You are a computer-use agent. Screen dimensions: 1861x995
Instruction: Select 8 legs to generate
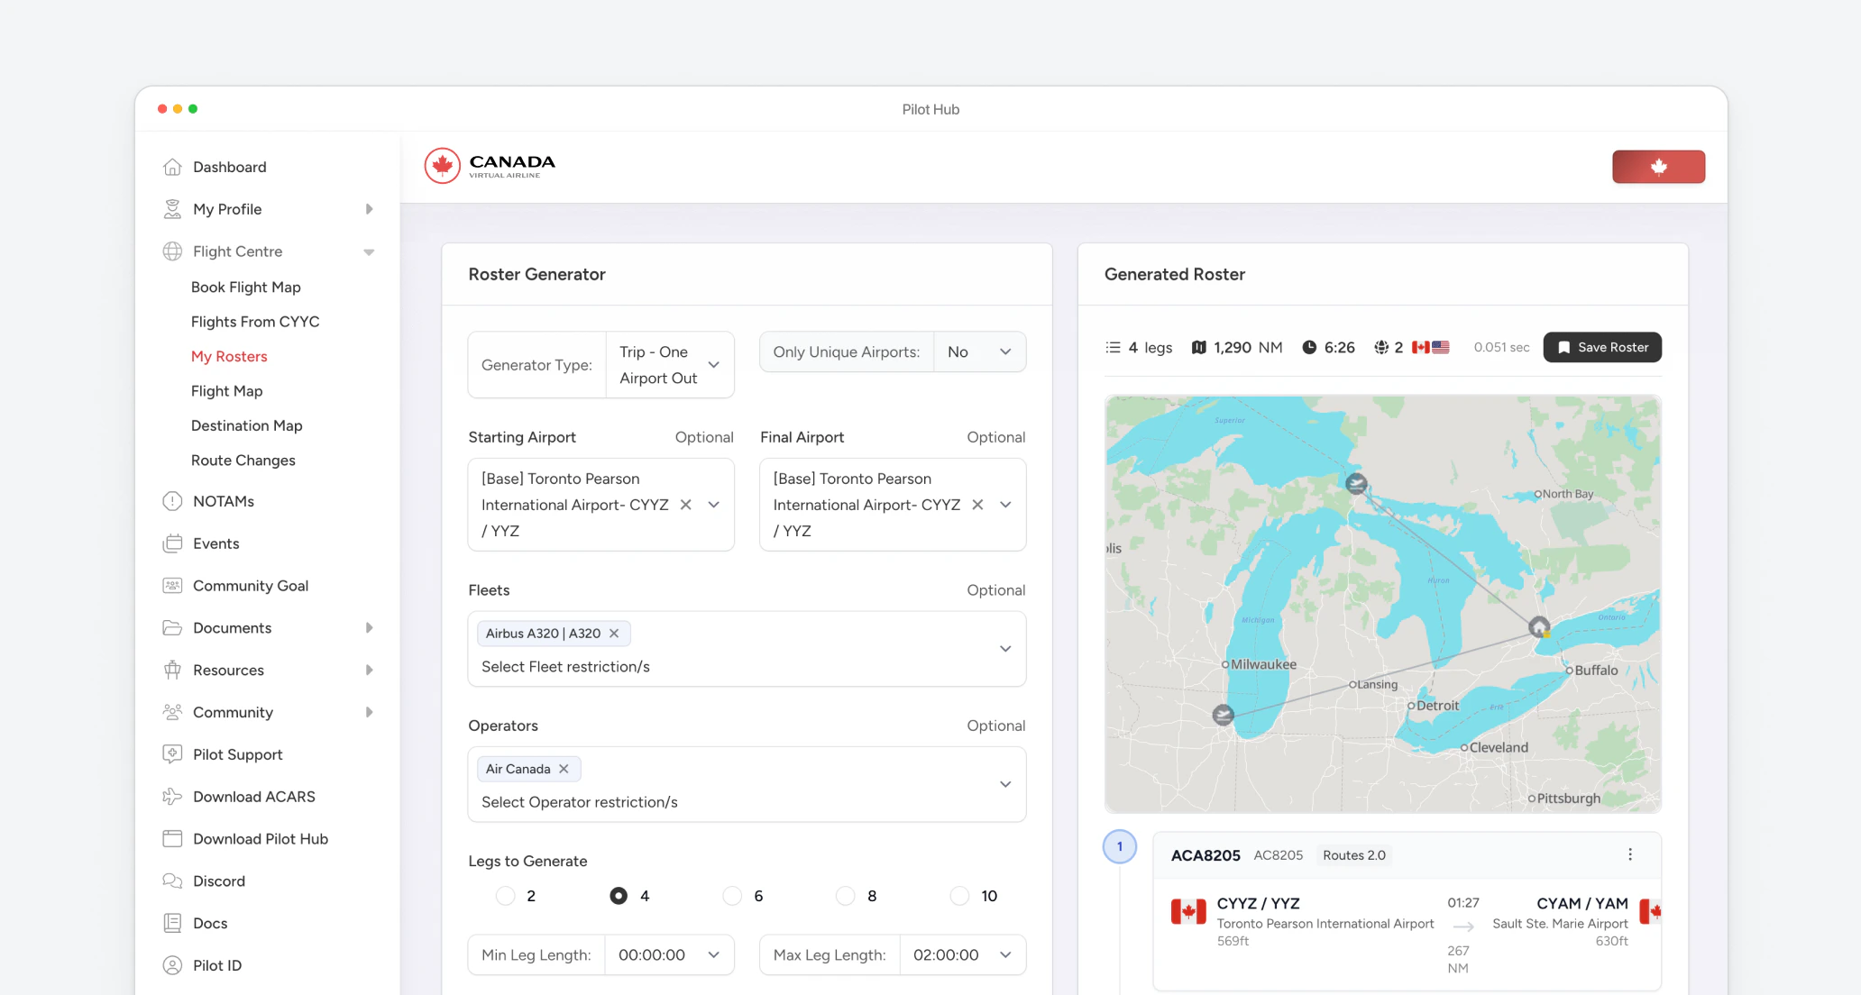[846, 896]
